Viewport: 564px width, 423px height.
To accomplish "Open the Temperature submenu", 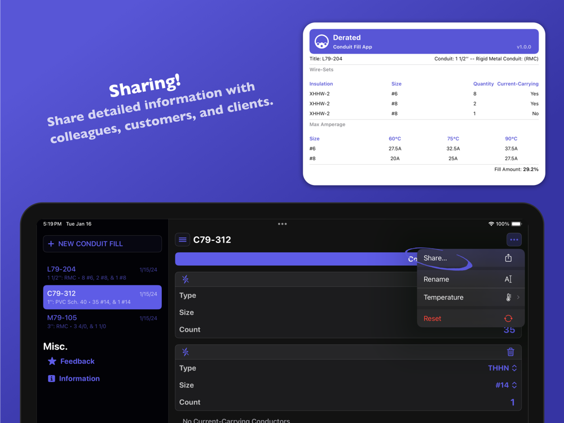I will pos(470,297).
